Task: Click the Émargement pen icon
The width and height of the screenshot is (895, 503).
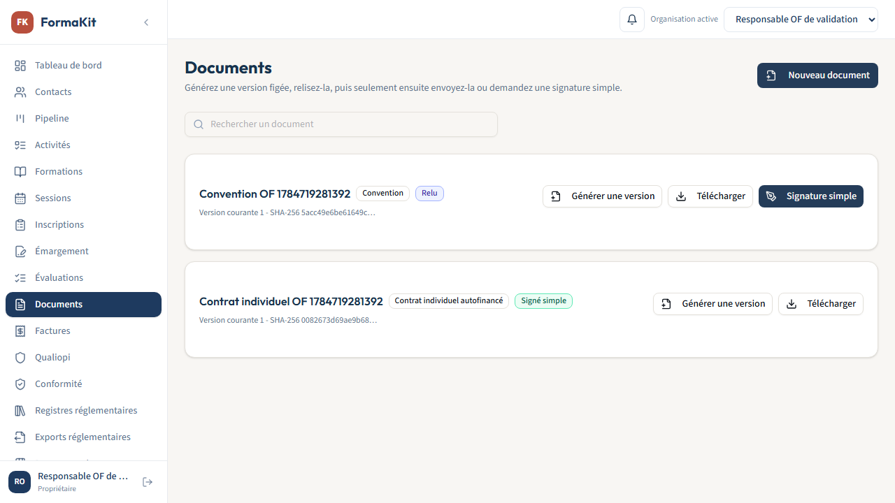Action: click(x=20, y=251)
